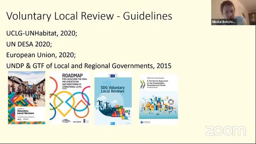The image size is (256, 144).
Task: Click the Voluntary Local Reviews guidelines cover thumbnail
Action: click(x=27, y=98)
